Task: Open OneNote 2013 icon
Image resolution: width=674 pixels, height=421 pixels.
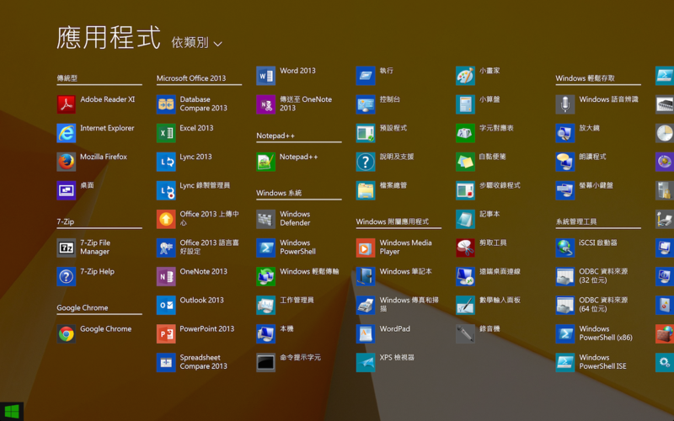Action: (x=166, y=277)
